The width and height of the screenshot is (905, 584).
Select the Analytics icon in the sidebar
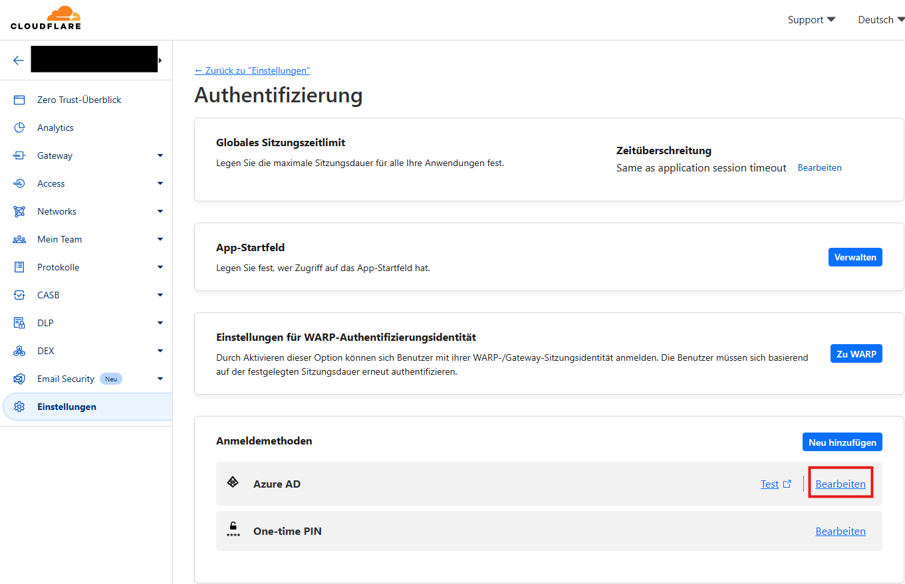click(x=19, y=127)
